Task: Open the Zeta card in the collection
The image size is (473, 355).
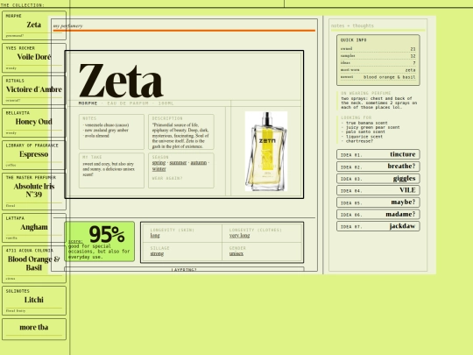Action: [34, 25]
